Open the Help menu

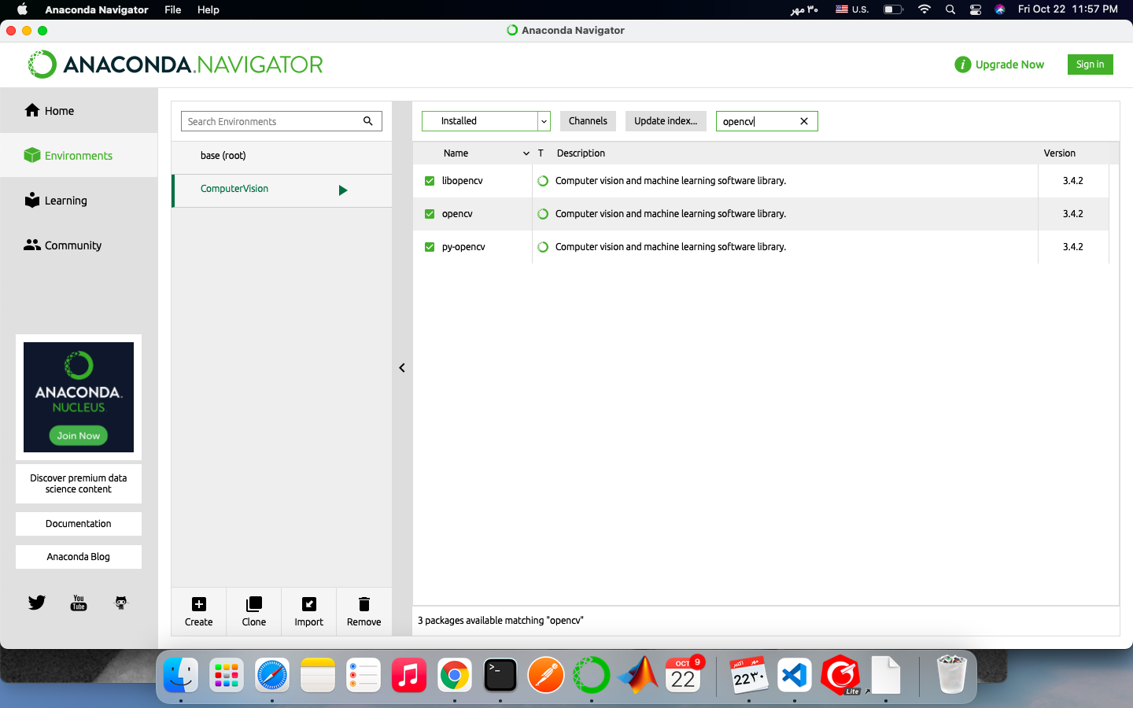pyautogui.click(x=209, y=9)
